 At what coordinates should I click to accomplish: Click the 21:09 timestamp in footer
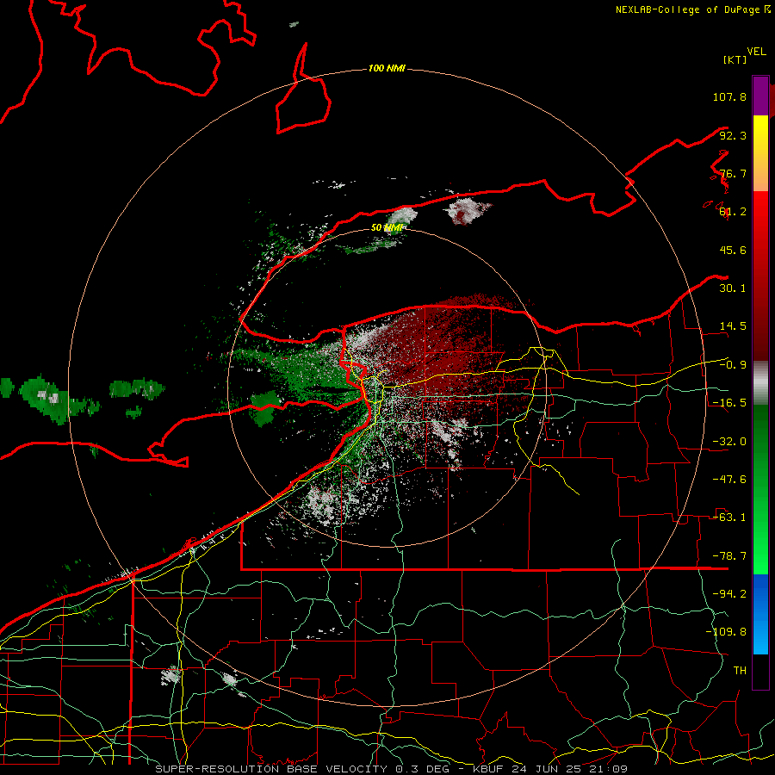point(611,769)
